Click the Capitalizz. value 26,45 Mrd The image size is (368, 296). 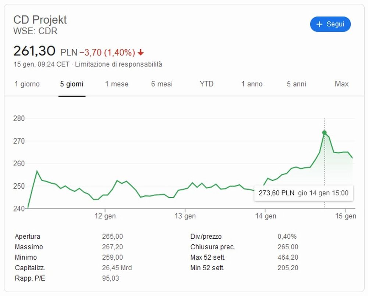click(x=117, y=268)
